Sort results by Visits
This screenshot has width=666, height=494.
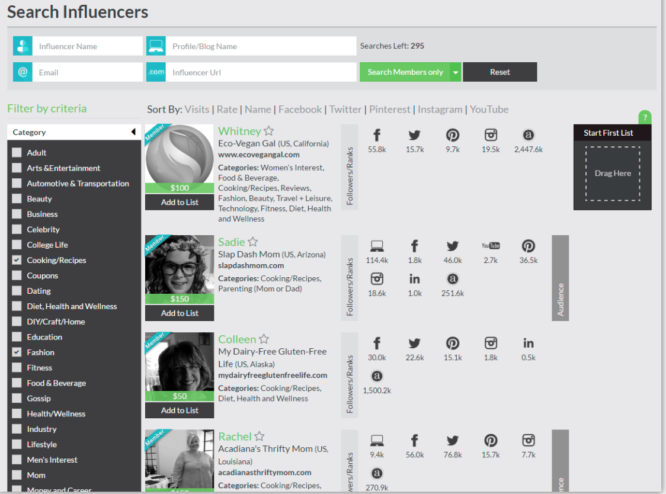click(x=197, y=110)
